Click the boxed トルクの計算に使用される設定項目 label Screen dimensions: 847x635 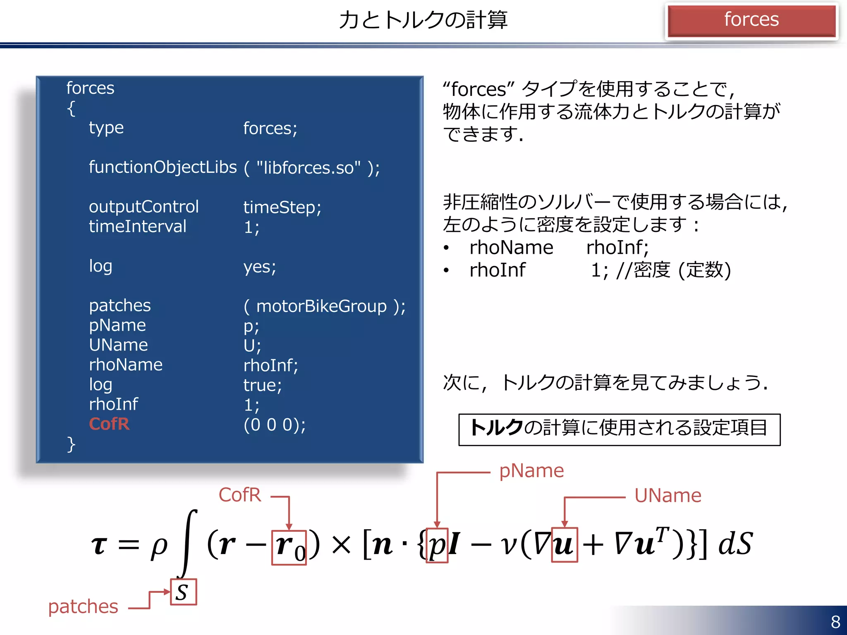(x=619, y=430)
